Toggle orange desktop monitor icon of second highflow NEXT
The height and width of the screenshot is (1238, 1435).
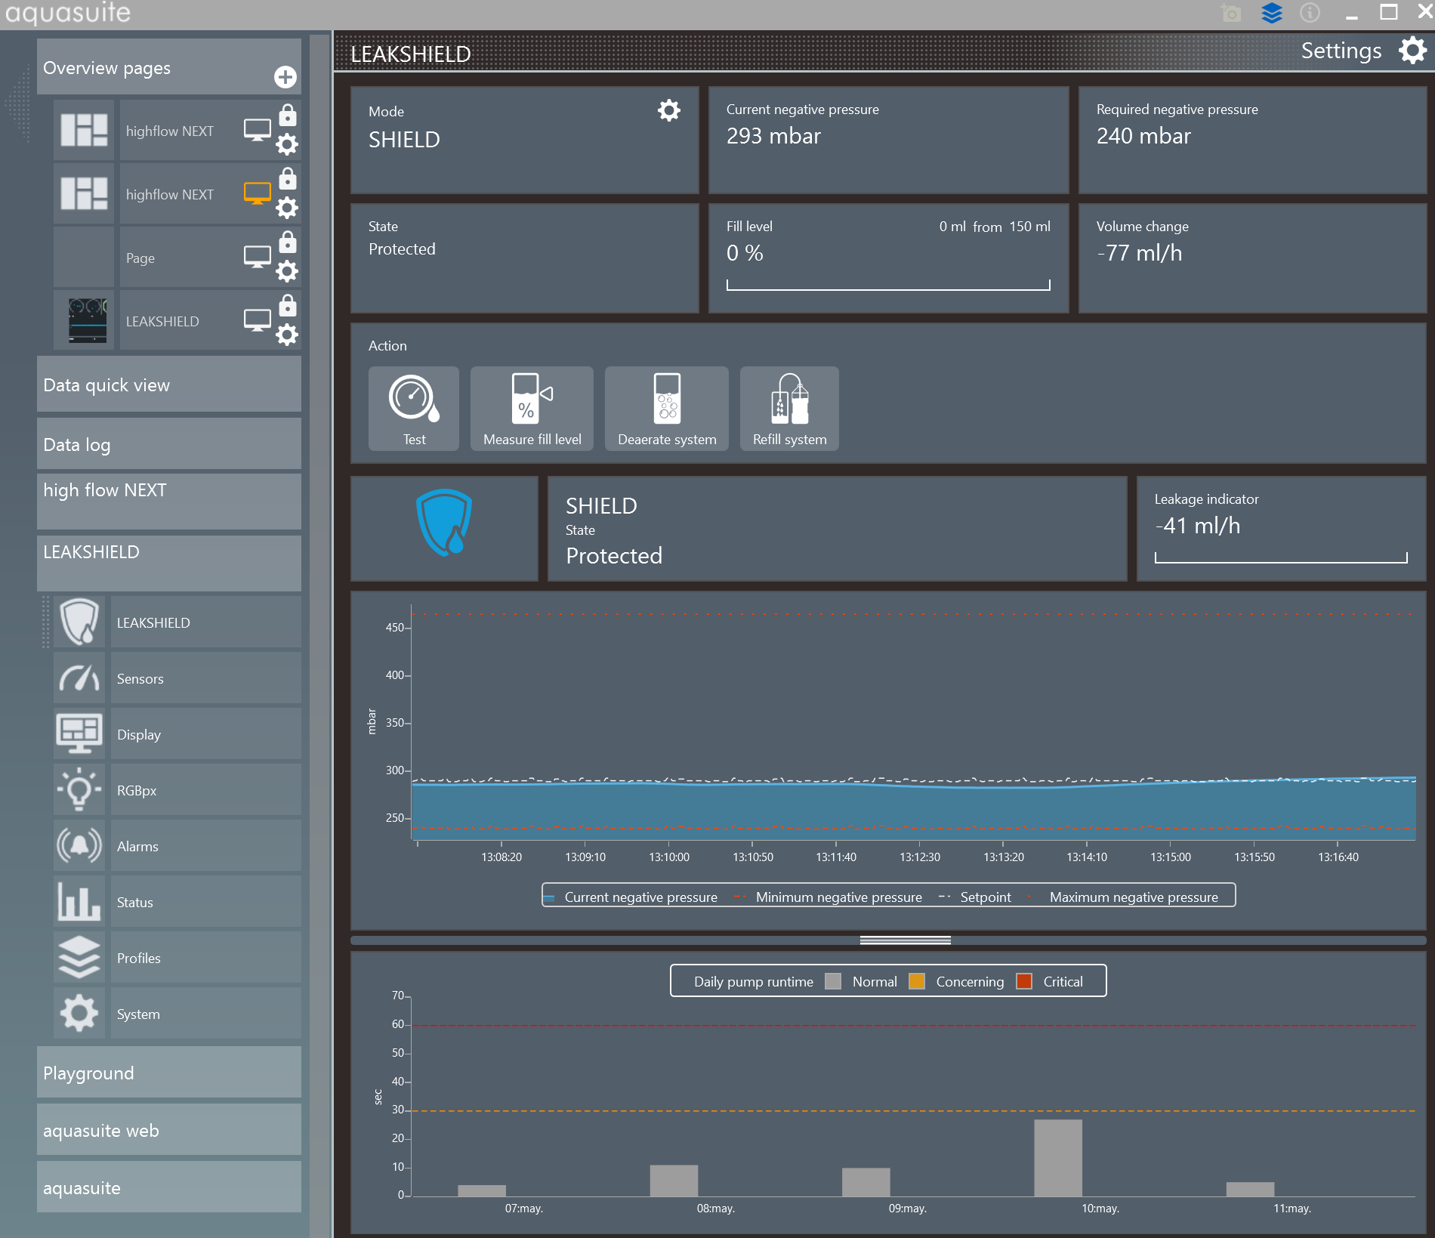[258, 193]
